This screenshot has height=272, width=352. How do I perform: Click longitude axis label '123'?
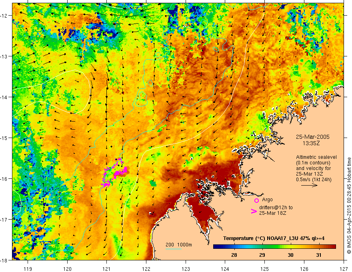pos(186,269)
